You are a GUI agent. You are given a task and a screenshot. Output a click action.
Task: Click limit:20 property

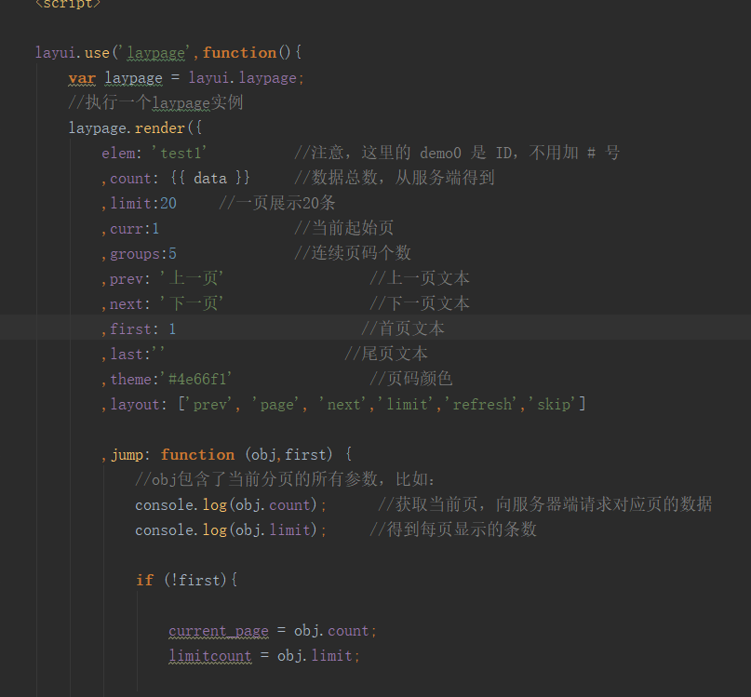pyautogui.click(x=143, y=204)
